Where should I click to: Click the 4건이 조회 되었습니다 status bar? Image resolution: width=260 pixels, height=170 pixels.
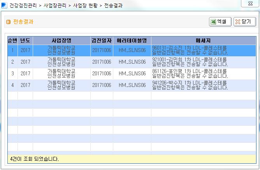132,159
